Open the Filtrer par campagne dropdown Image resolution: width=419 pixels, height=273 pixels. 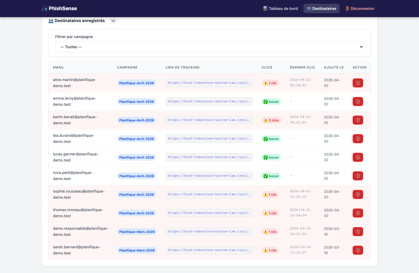(210, 47)
